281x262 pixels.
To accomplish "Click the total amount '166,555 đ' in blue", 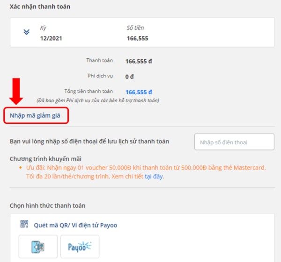I will (x=139, y=92).
